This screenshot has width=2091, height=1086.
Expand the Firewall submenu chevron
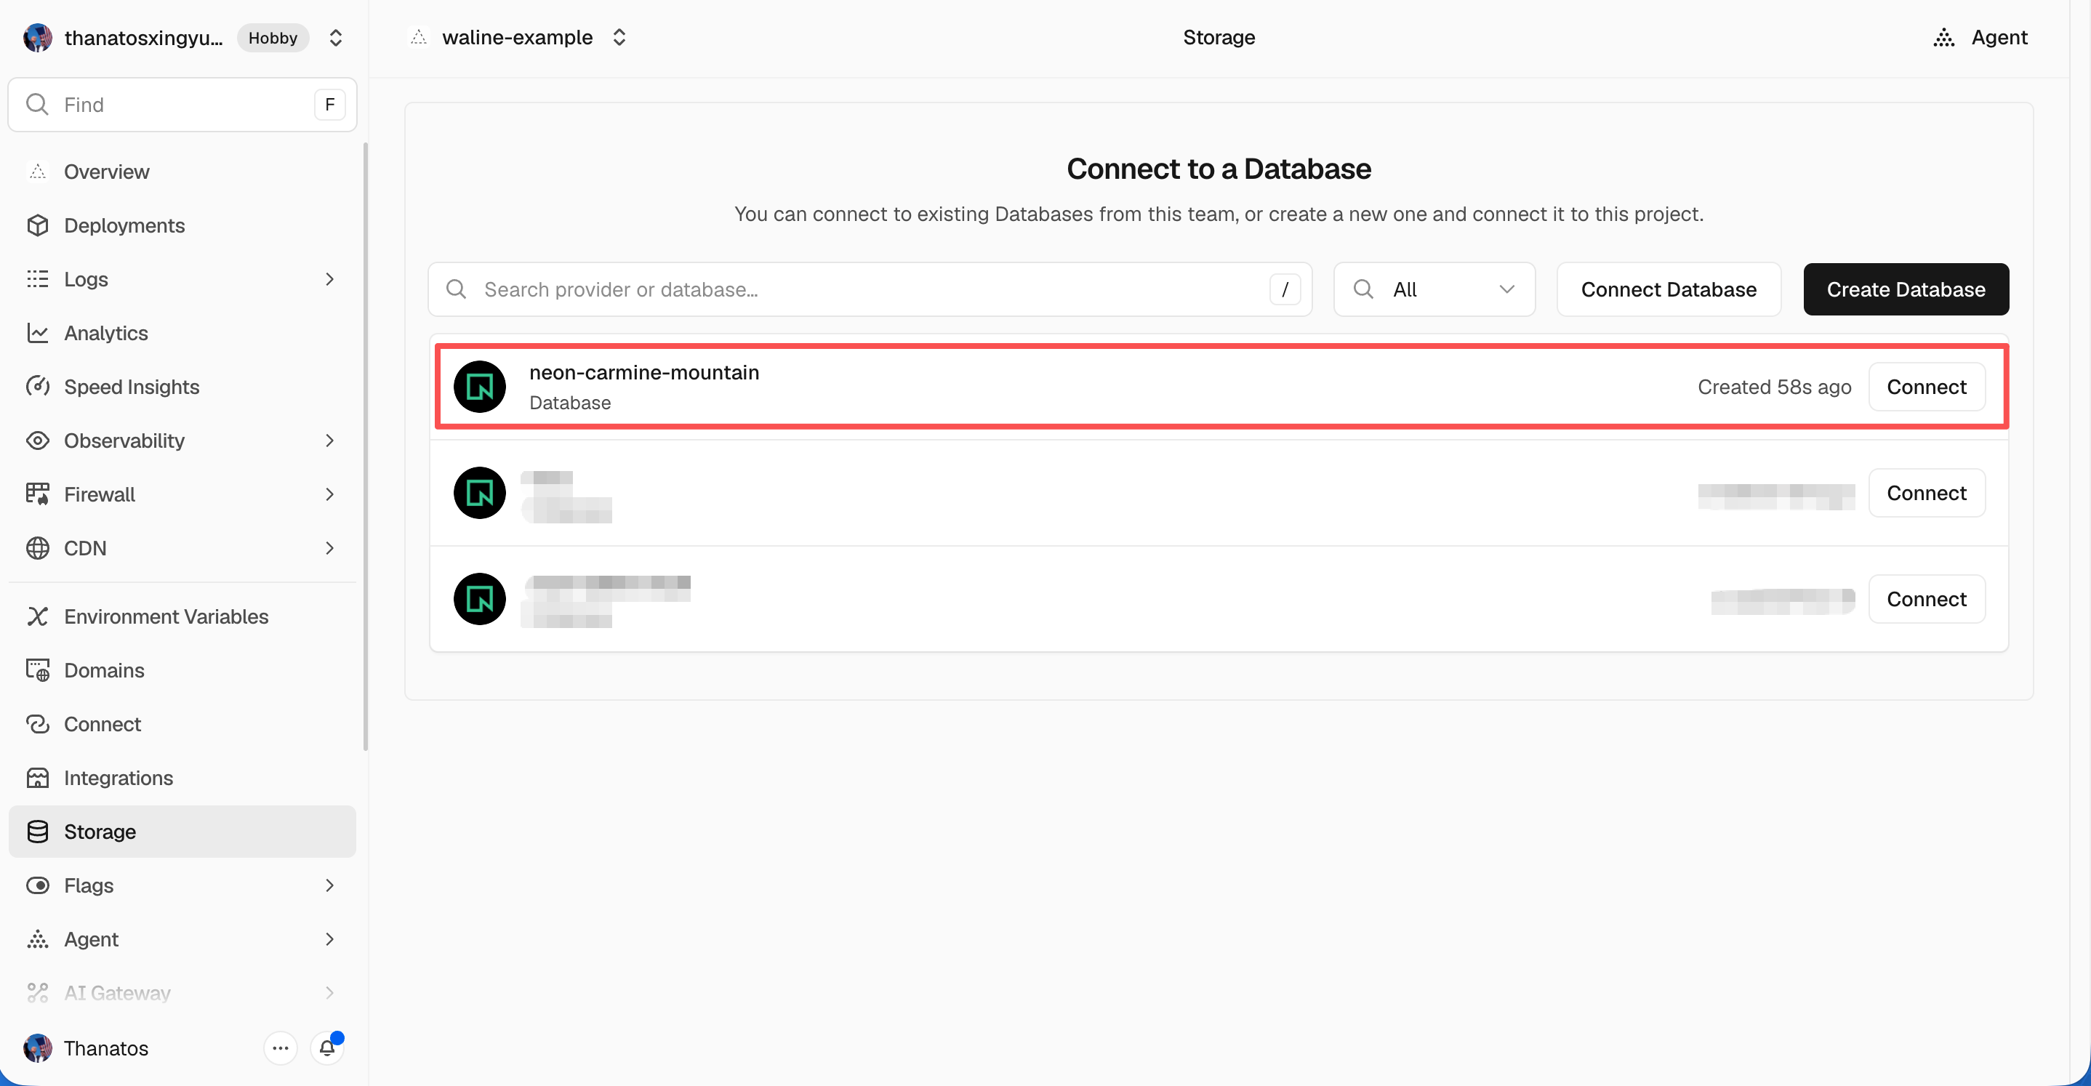[x=329, y=494]
